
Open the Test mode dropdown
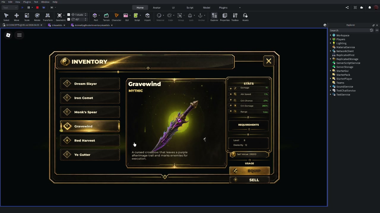click(x=10, y=7)
